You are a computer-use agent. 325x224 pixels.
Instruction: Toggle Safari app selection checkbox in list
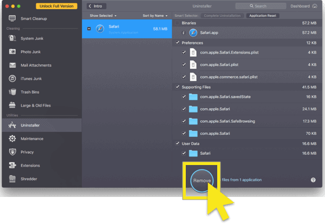(x=89, y=29)
